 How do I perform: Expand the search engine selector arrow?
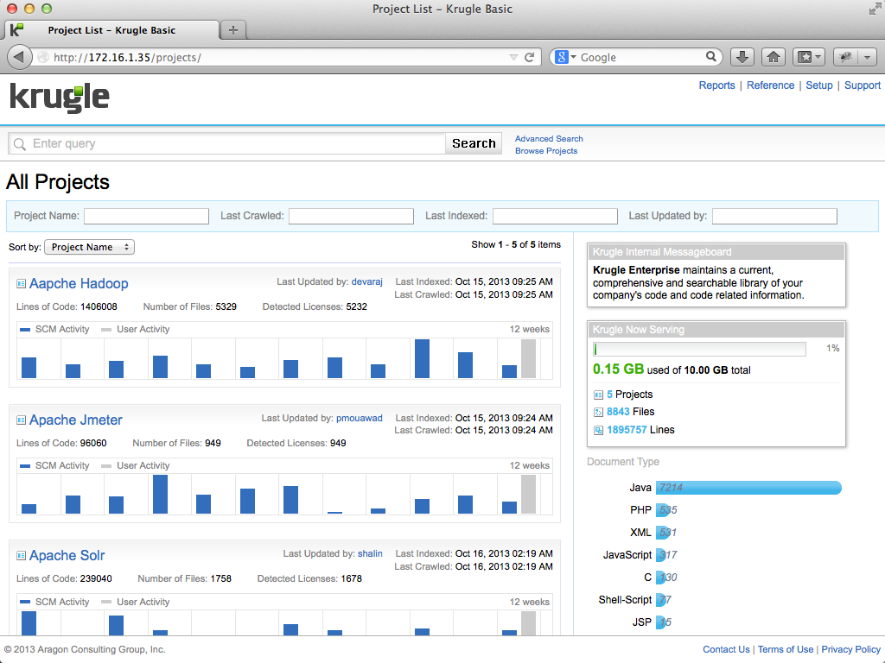pos(574,57)
